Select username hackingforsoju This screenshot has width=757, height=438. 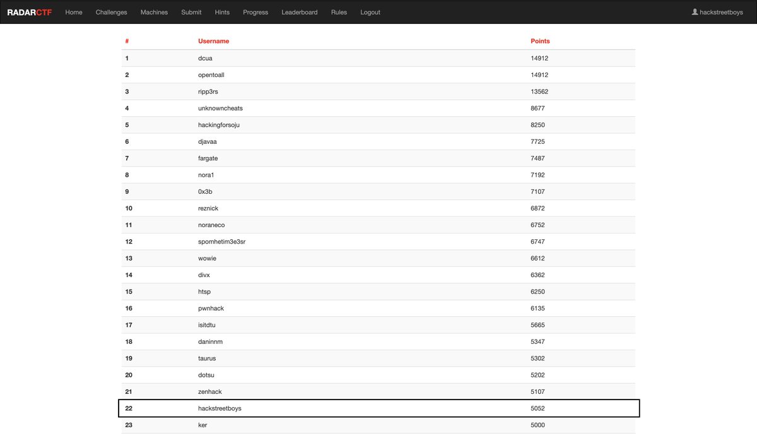219,125
